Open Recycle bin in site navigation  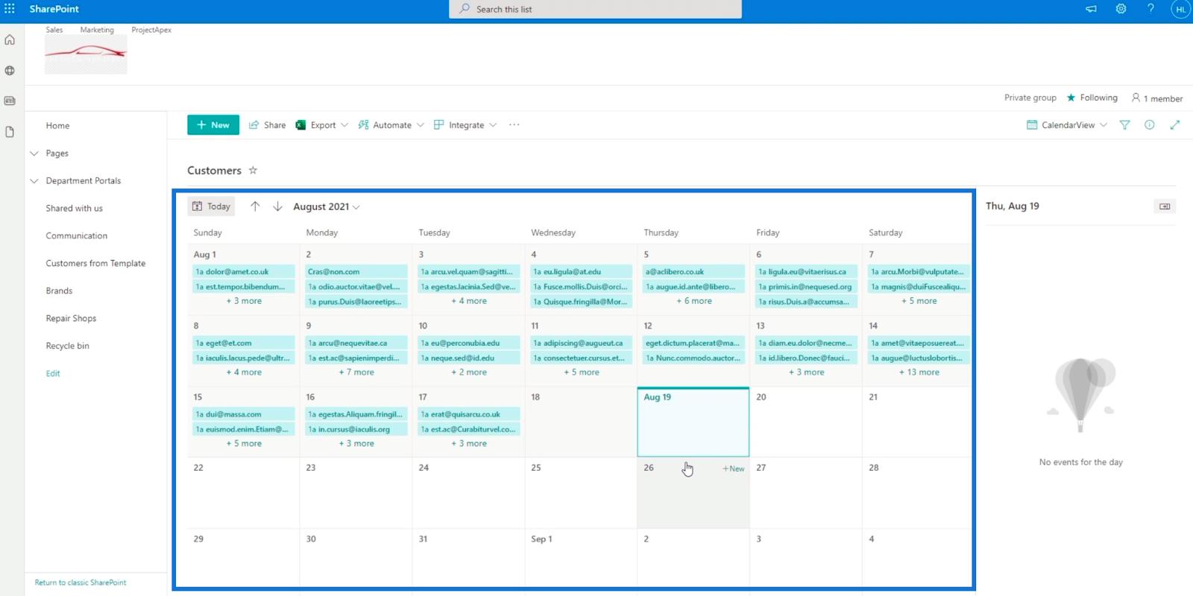pos(67,346)
